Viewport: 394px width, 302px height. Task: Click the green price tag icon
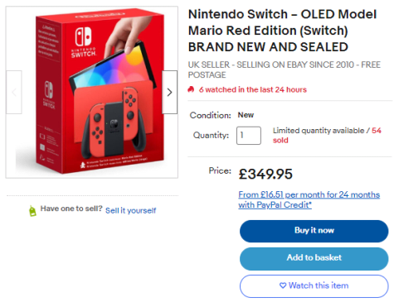pyautogui.click(x=32, y=211)
